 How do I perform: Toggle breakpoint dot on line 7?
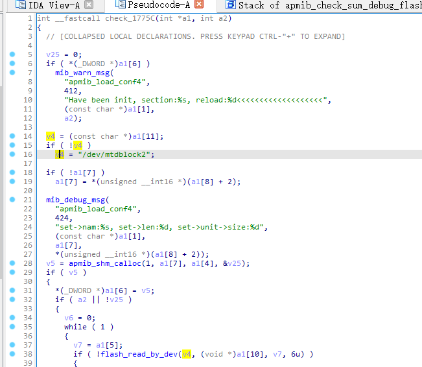[12, 73]
